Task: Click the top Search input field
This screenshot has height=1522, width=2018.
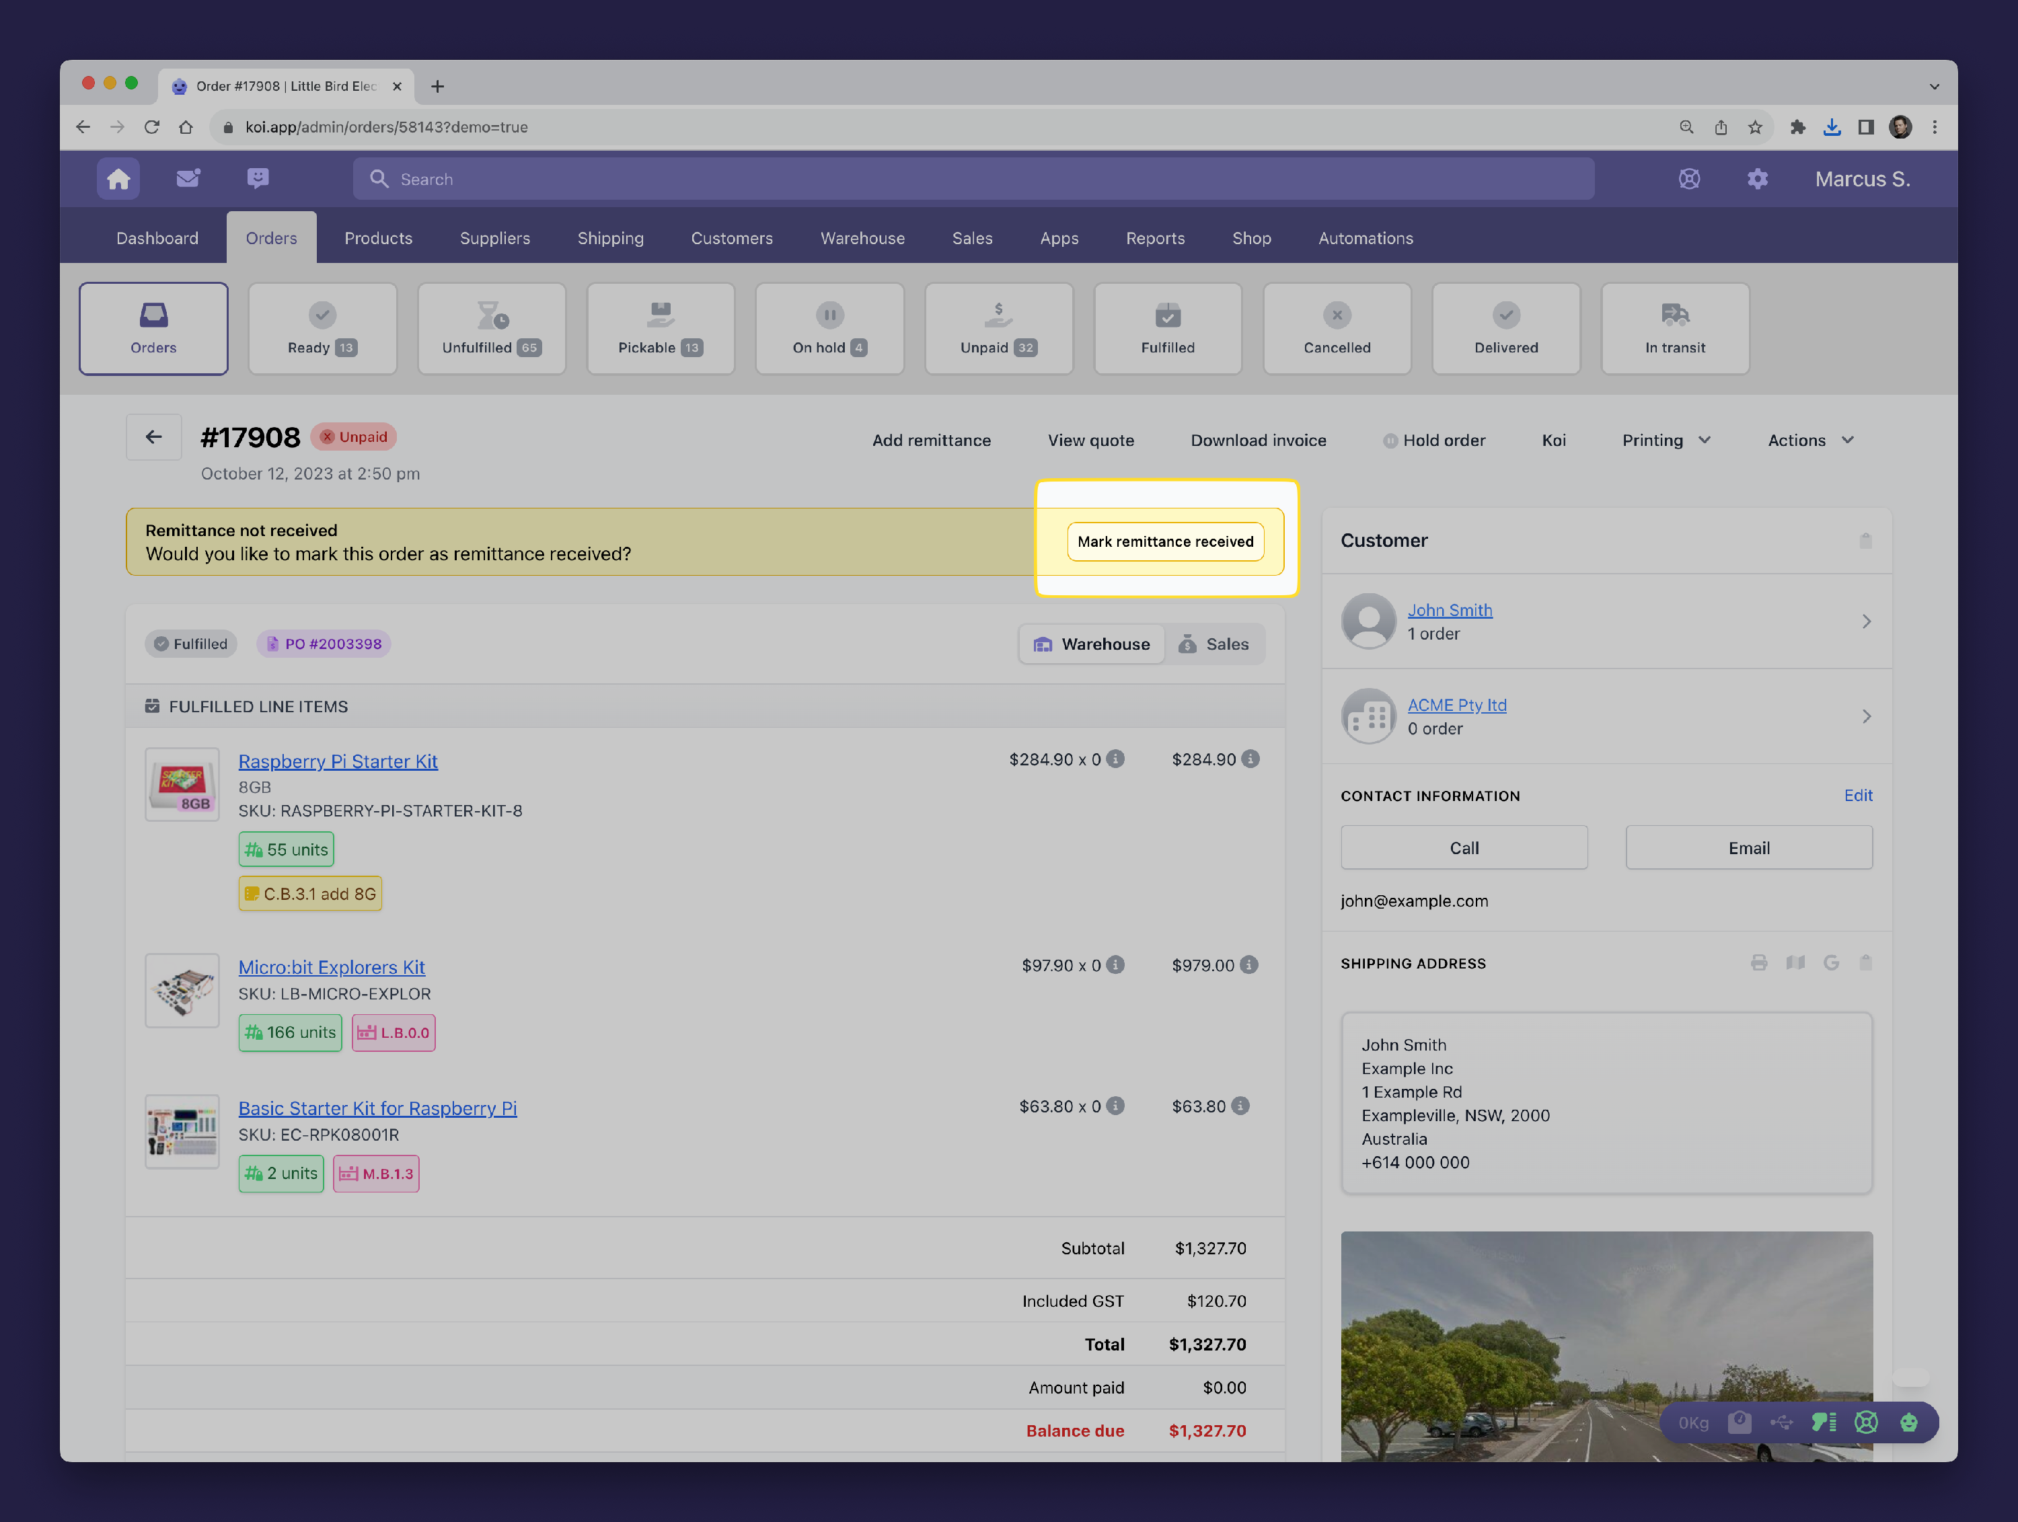Action: point(973,179)
